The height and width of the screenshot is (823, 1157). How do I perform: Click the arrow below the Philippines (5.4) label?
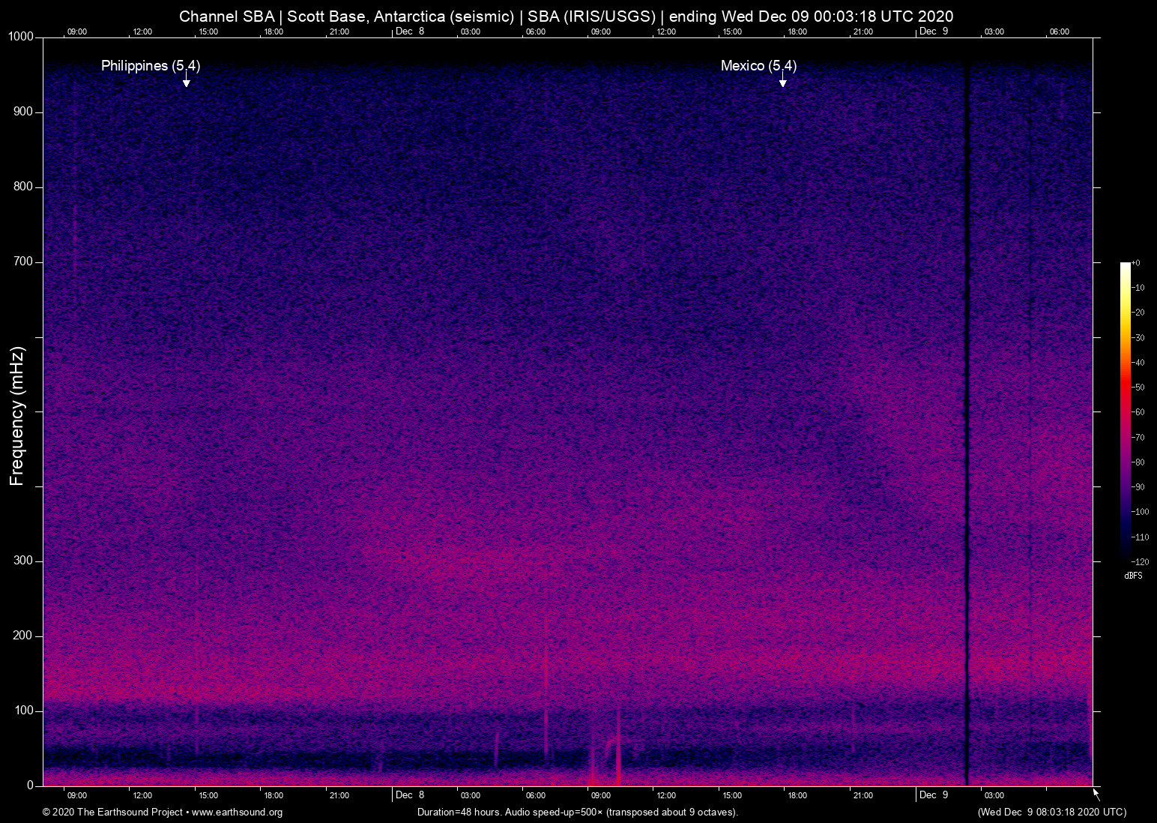coord(186,81)
